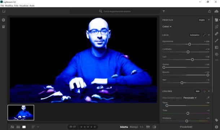The image size is (220, 130).
Task: Select the adjustment Brush tool
Action: [216, 41]
